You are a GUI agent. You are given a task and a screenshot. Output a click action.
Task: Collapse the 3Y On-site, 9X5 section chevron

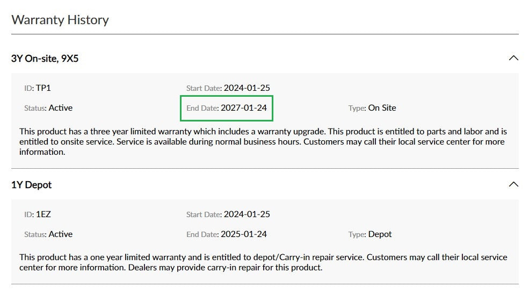point(513,58)
